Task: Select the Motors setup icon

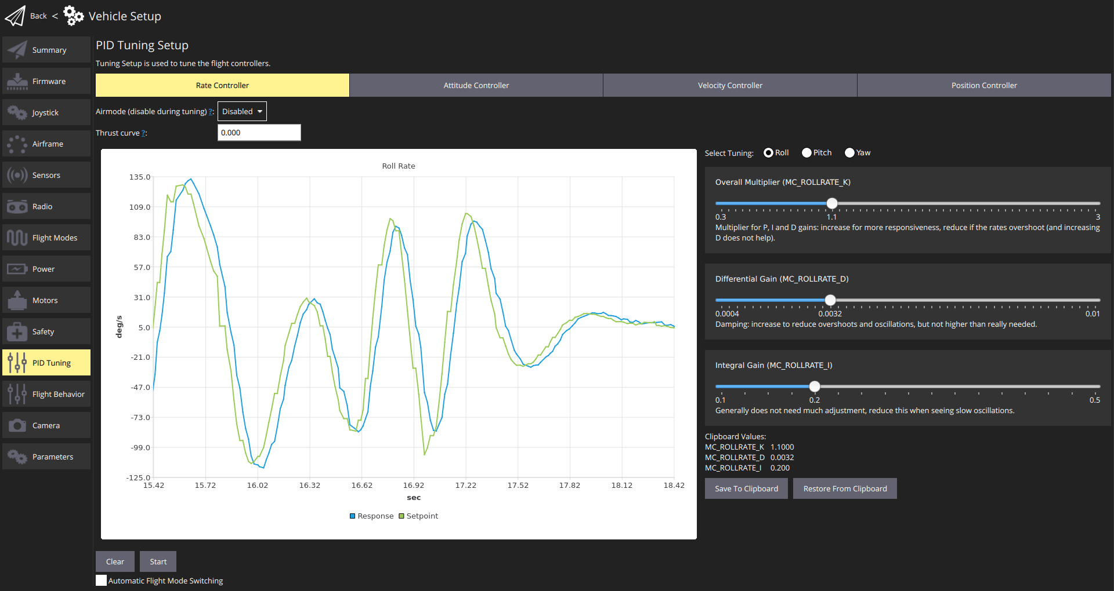Action: click(46, 300)
